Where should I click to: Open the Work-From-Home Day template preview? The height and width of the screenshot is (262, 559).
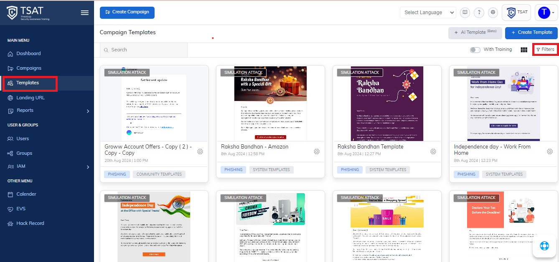click(x=503, y=103)
